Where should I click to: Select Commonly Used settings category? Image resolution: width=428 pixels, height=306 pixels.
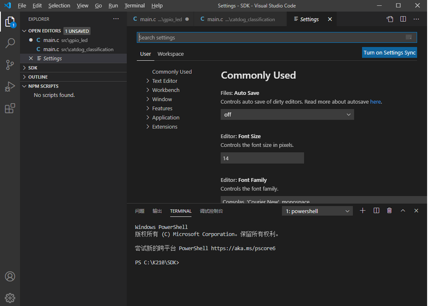172,72
